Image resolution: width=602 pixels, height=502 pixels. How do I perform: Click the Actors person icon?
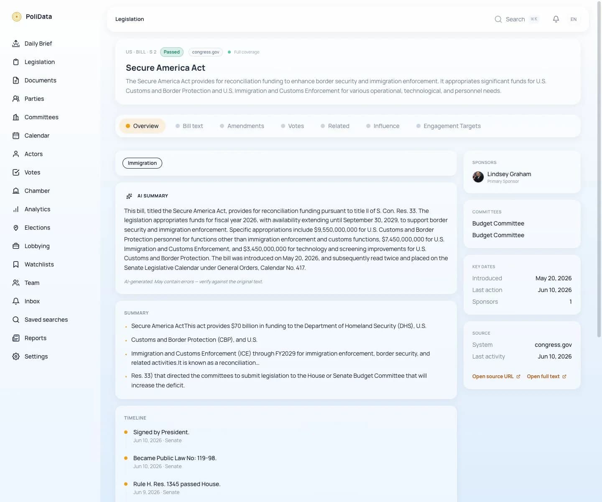click(x=16, y=154)
